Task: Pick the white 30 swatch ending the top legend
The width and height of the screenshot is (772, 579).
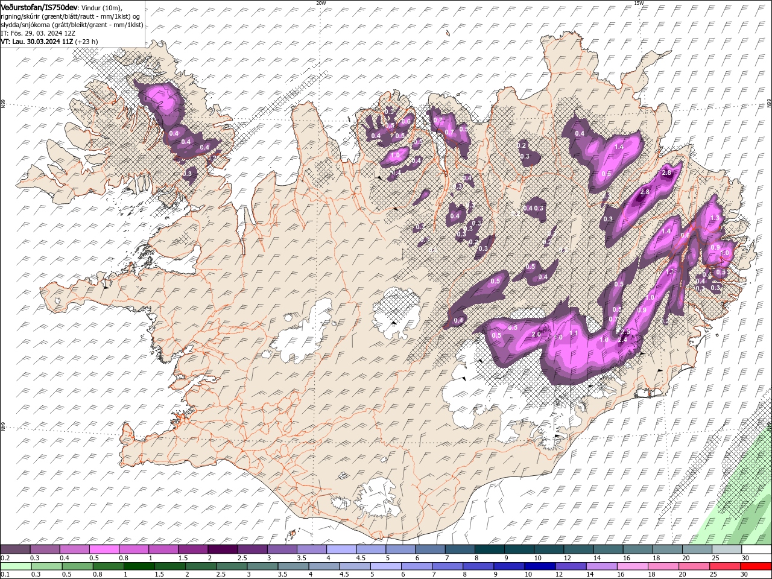Action: pyautogui.click(x=756, y=549)
